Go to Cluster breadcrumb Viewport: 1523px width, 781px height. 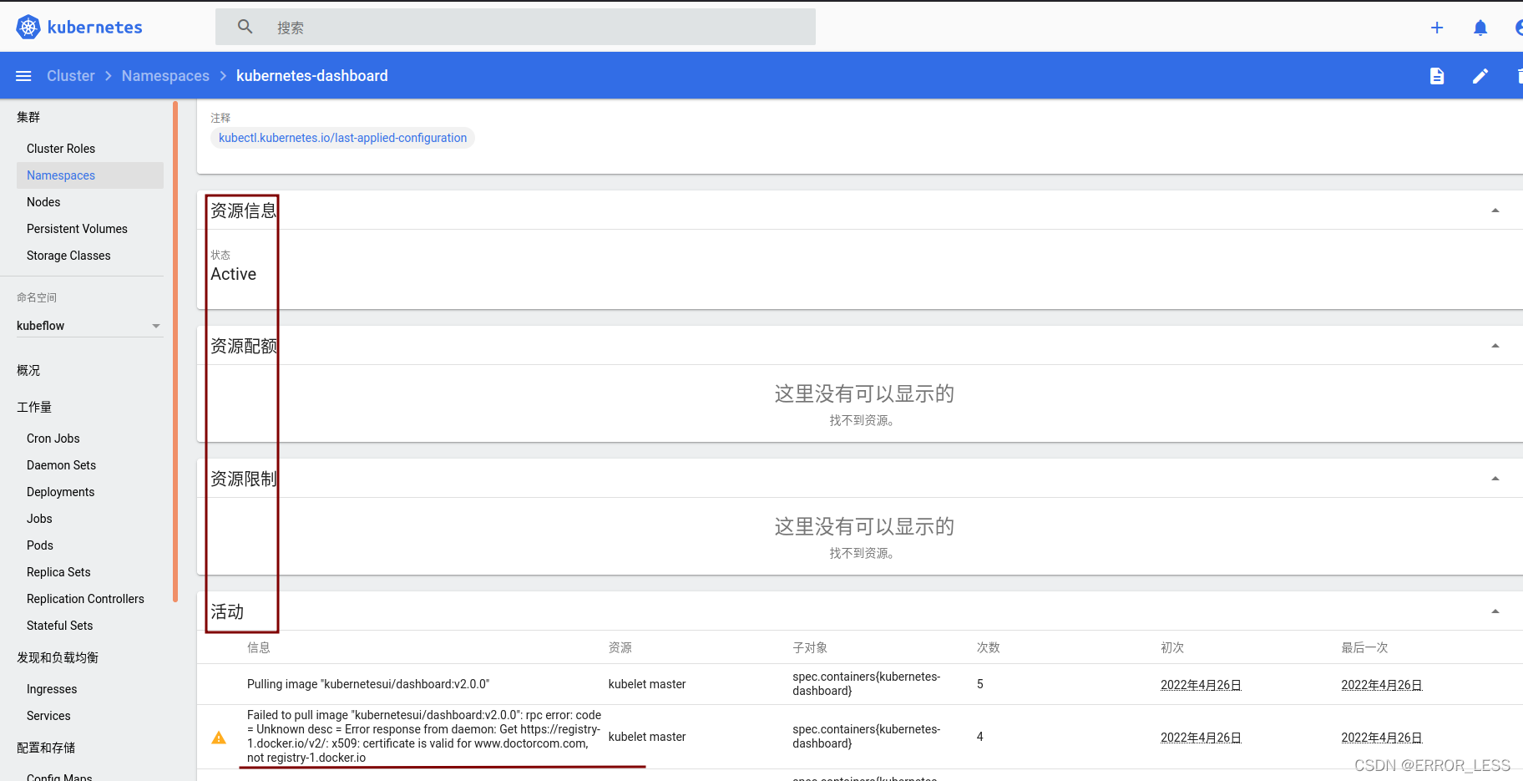(71, 76)
